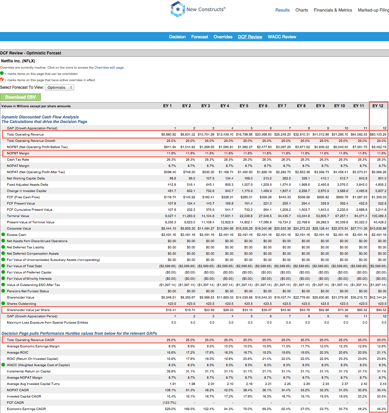Click override dot for Fair Value of Unconsolidated Subsidiary Assets
Image resolution: width=389 pixels, height=413 pixels.
3,260
